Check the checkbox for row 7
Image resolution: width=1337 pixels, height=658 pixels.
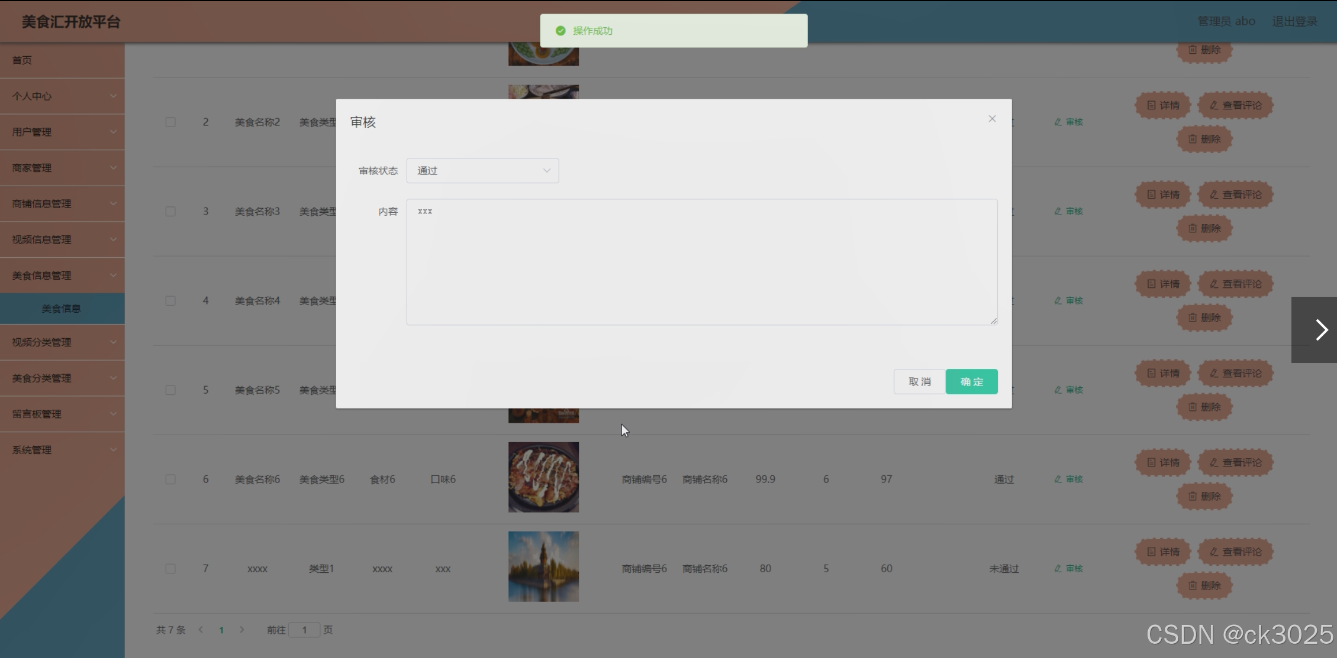(x=170, y=569)
